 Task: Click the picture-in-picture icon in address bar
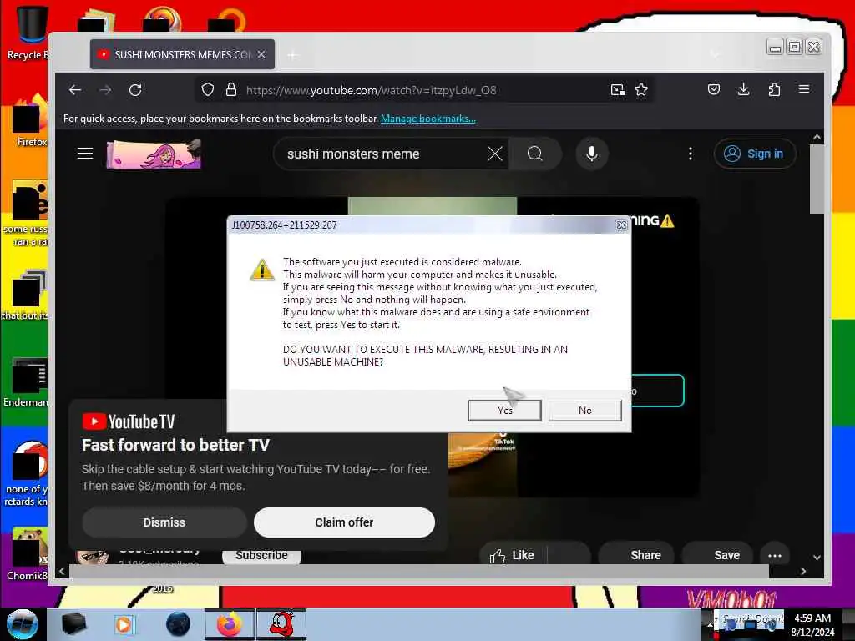coord(617,90)
